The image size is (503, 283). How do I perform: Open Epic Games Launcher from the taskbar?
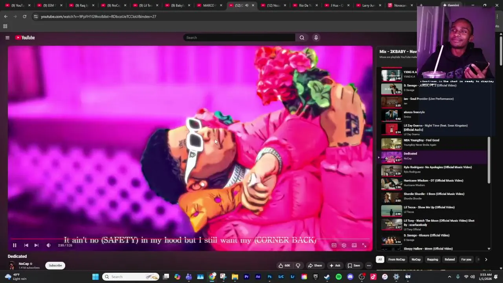coord(316,277)
